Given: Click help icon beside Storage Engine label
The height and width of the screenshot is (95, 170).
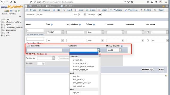Looking at the screenshot, I should pos(122,46).
